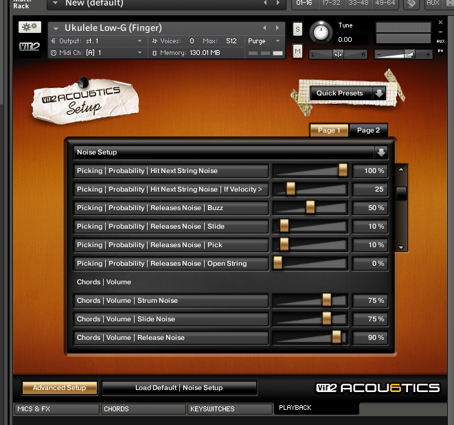Open the CHORDS tab
Viewport: 454px width, 425px height.
click(x=144, y=409)
